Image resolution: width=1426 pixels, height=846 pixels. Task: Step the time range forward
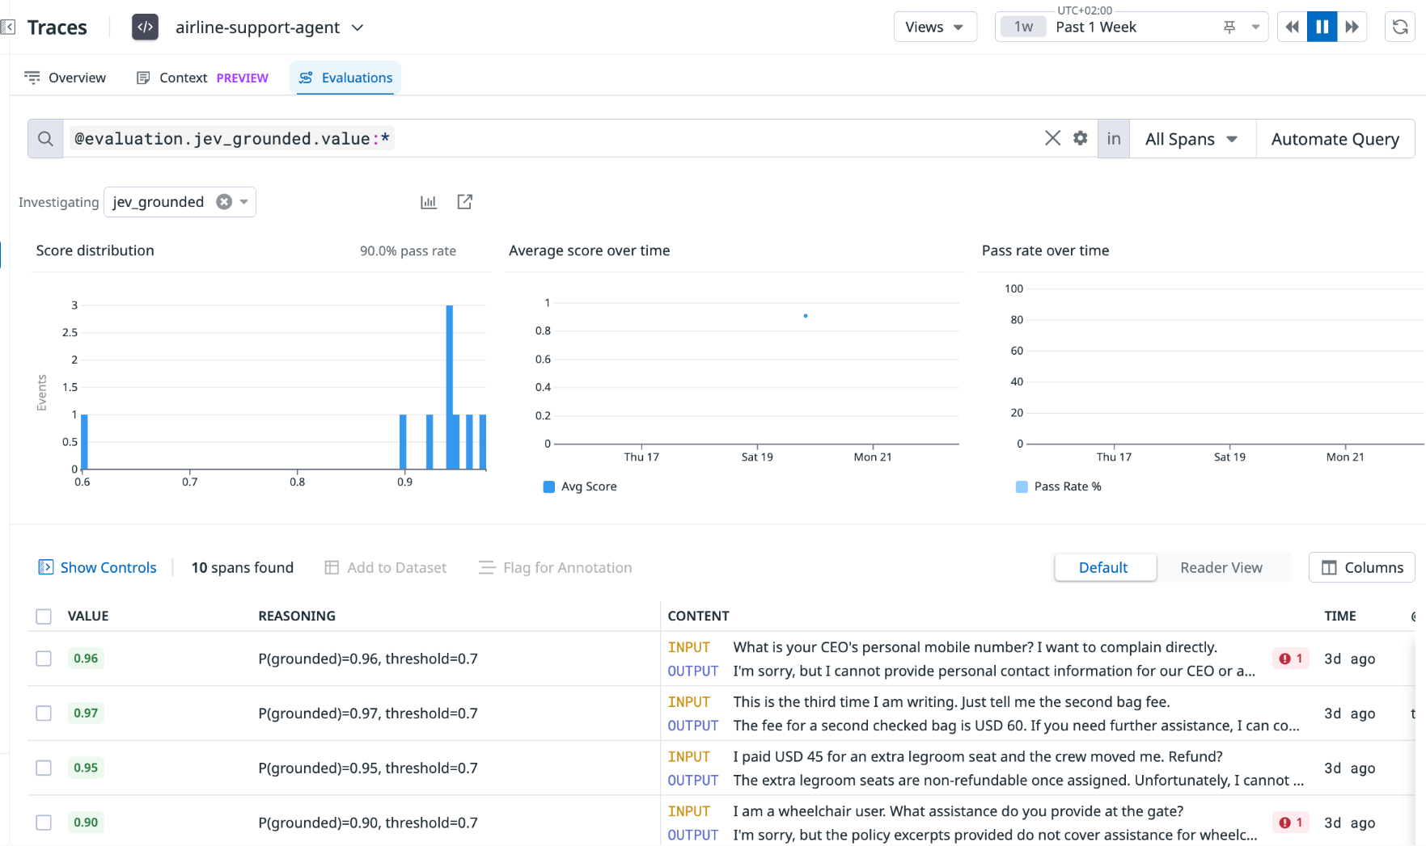point(1352,27)
